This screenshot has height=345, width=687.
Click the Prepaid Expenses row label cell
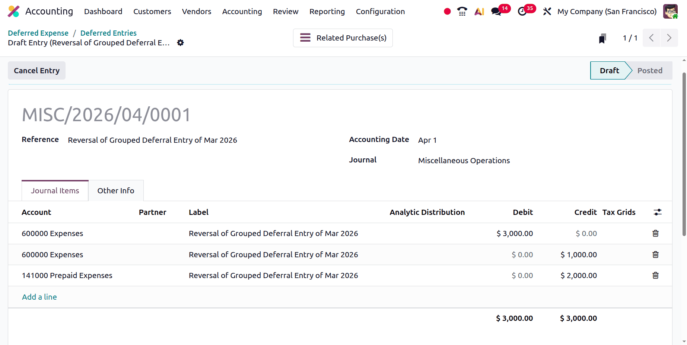pyautogui.click(x=273, y=275)
